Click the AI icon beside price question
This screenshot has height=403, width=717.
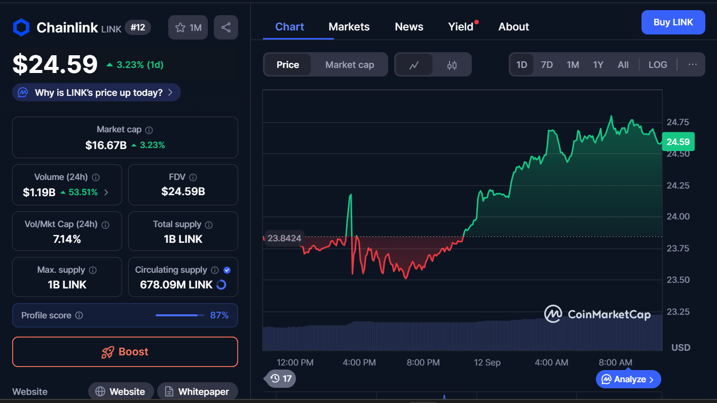(x=23, y=92)
